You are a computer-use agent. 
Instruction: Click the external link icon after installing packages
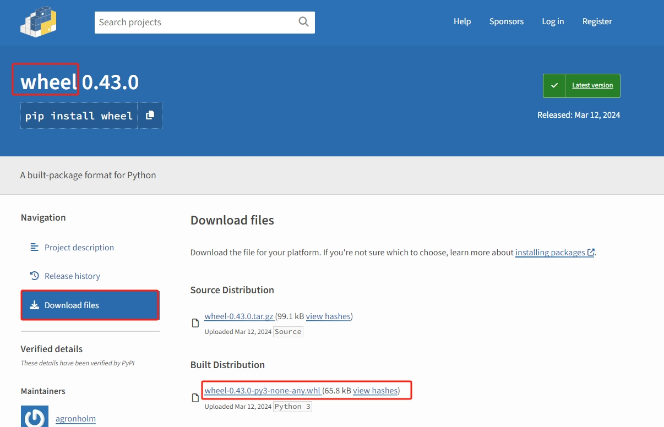click(x=591, y=253)
